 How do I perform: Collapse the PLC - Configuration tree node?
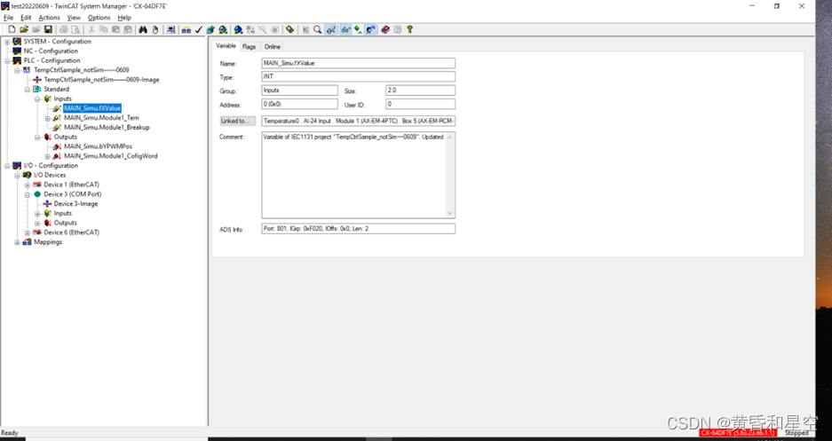pos(7,60)
